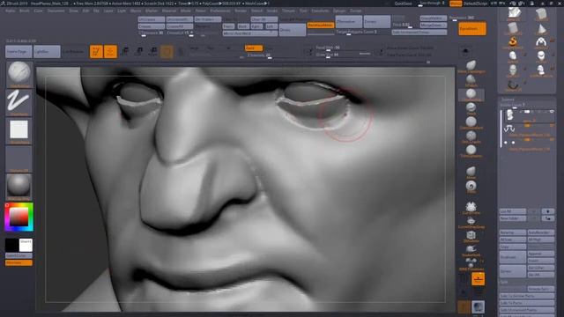The height and width of the screenshot is (317, 564).
Task: Toggle Draw mode button
Action: coord(110,51)
